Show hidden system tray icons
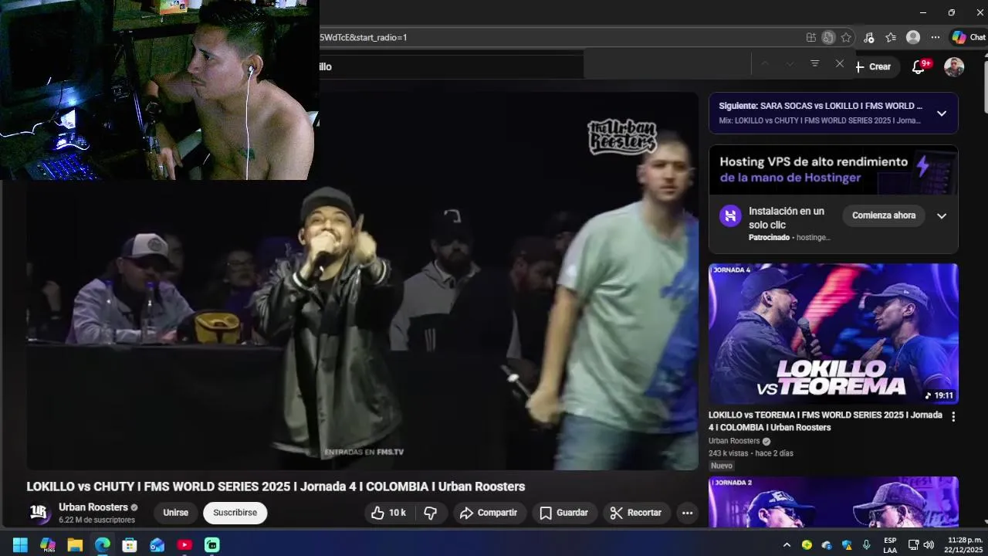 click(x=787, y=545)
